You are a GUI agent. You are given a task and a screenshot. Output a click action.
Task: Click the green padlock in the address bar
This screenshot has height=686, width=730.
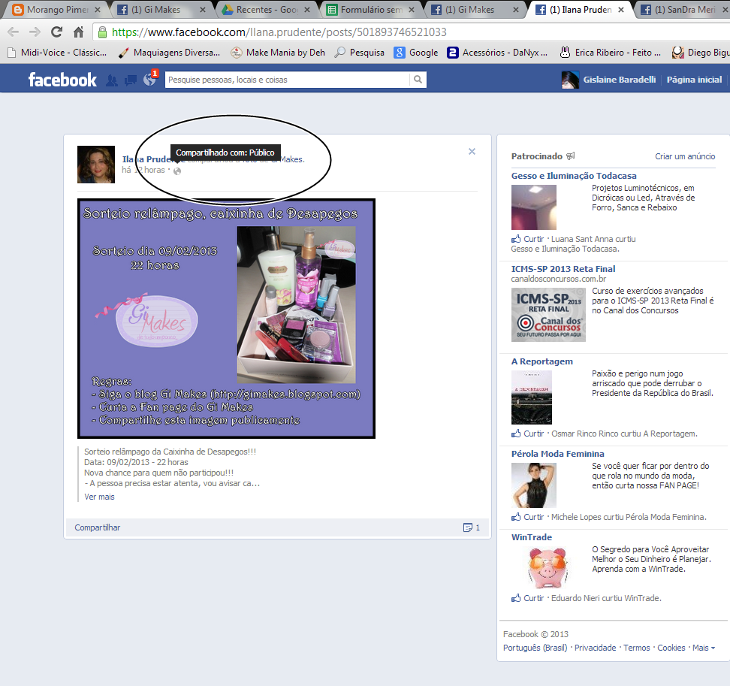click(102, 32)
